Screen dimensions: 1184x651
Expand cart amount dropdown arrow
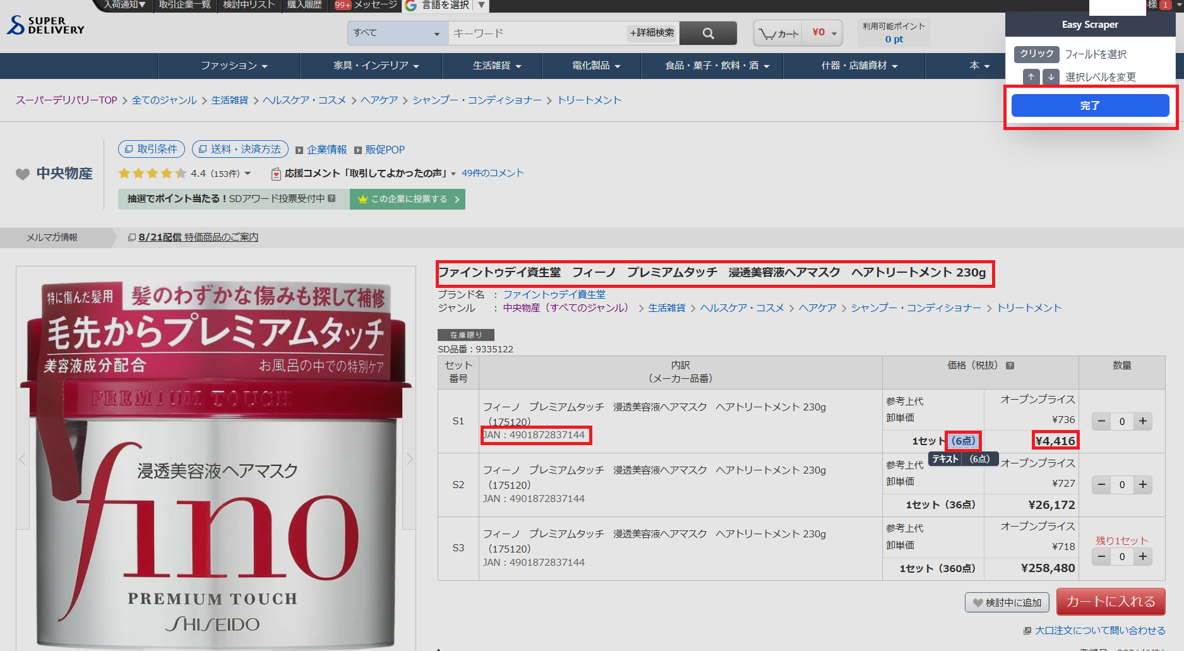(834, 33)
